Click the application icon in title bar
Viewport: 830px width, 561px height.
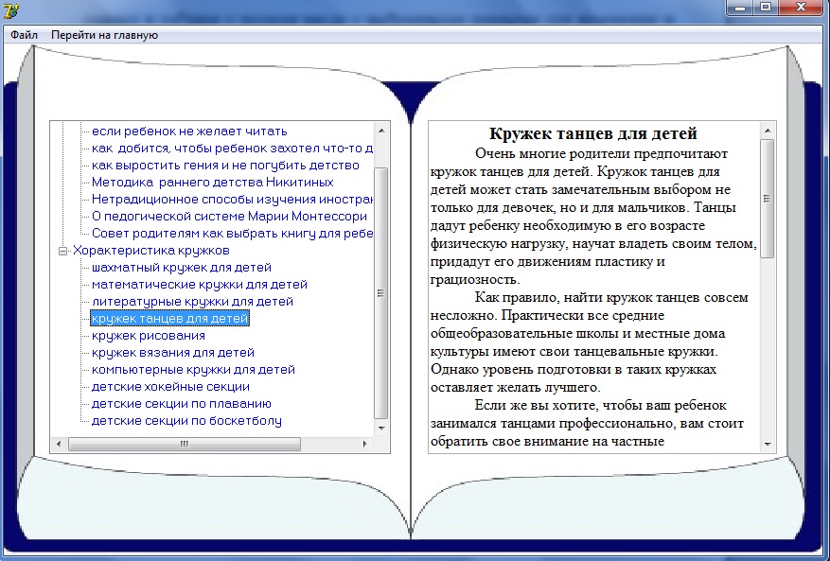click(x=10, y=10)
